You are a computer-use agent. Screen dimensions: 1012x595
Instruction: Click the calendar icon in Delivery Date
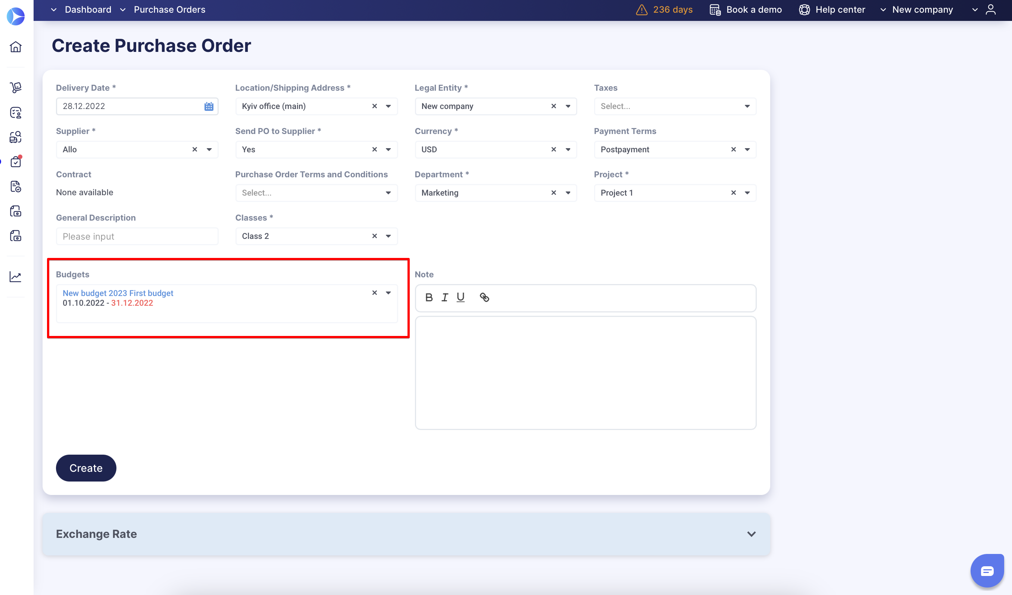pos(209,106)
